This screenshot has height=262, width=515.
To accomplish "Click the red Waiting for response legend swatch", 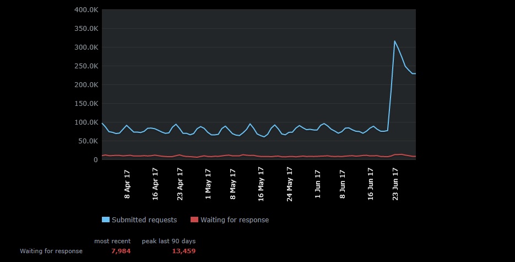I will click(x=194, y=220).
